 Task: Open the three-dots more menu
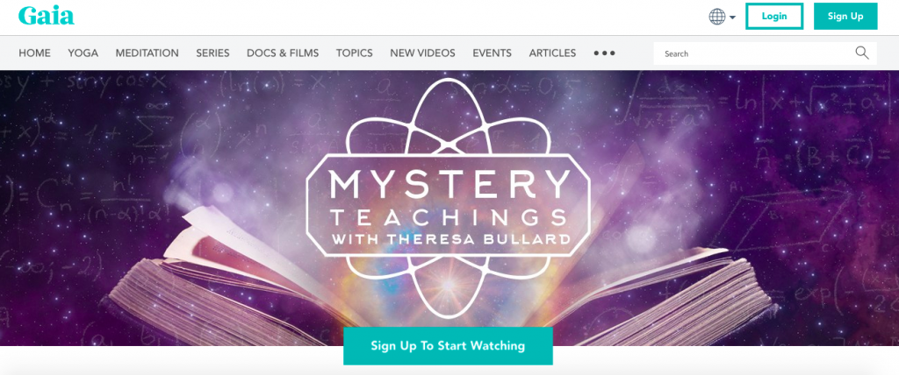coord(604,53)
